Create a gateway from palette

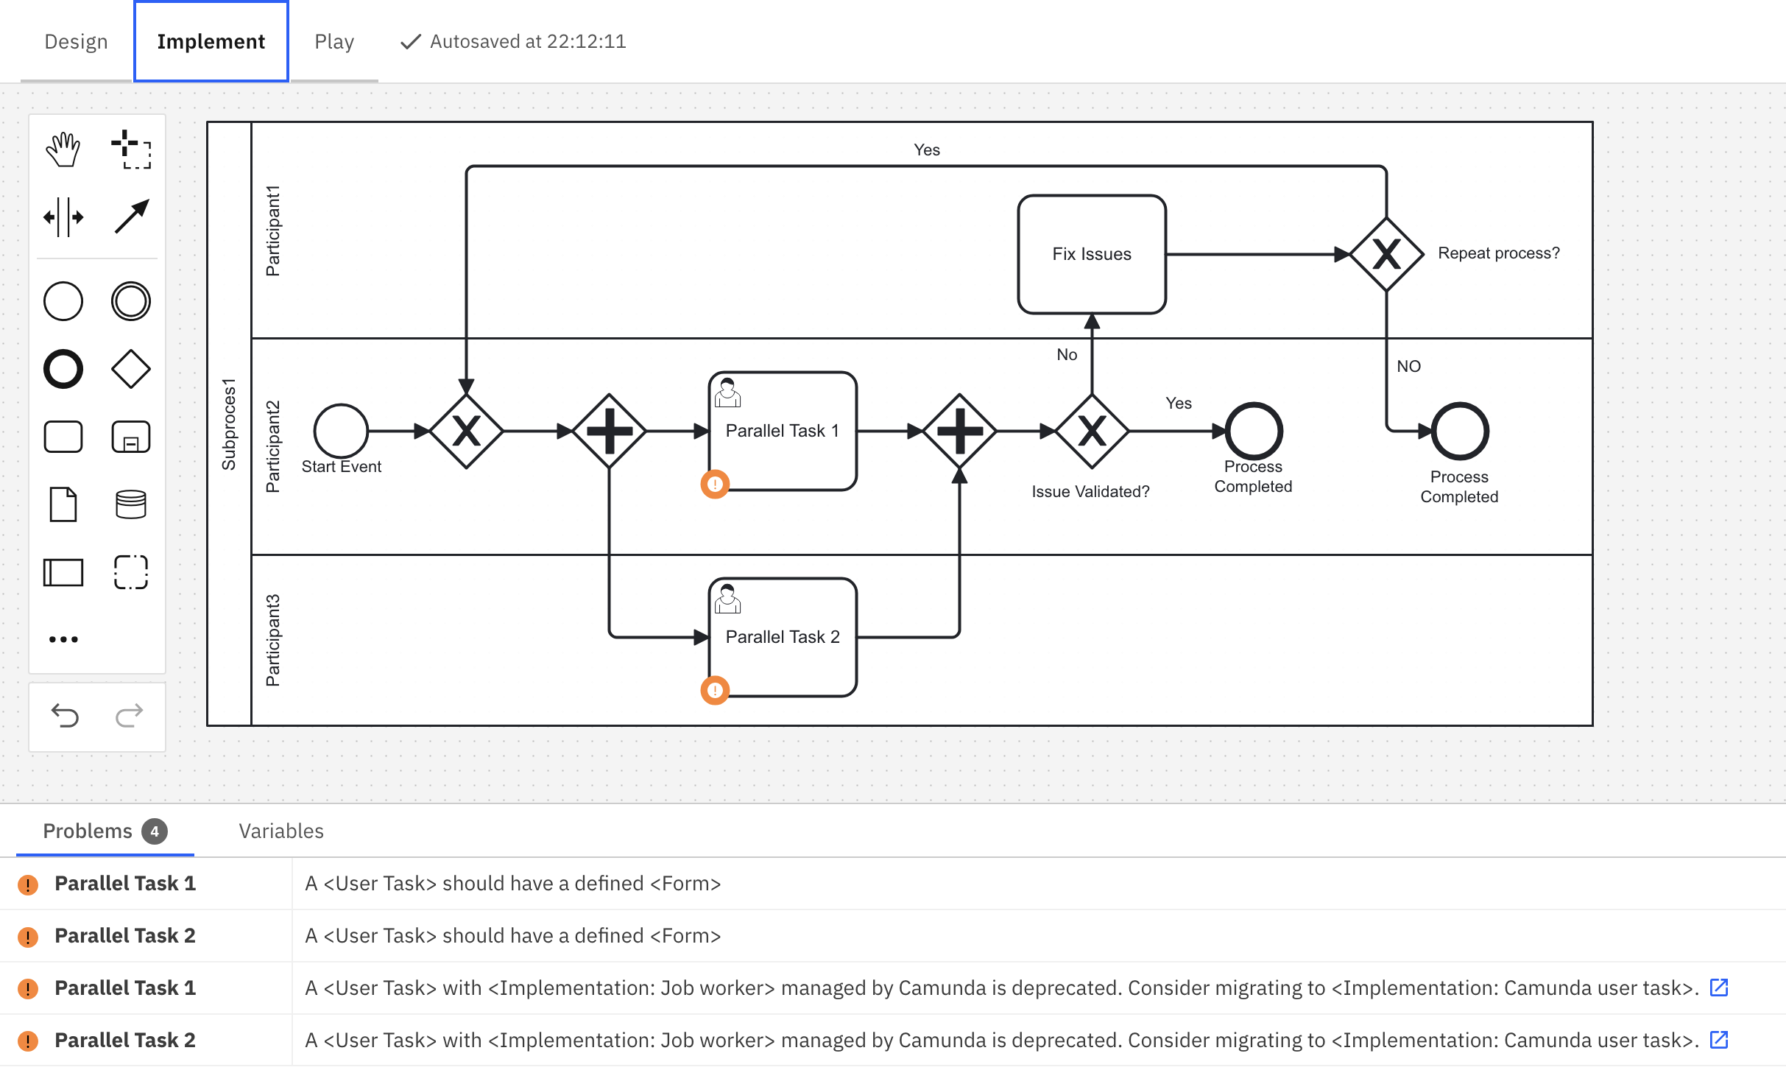131,369
